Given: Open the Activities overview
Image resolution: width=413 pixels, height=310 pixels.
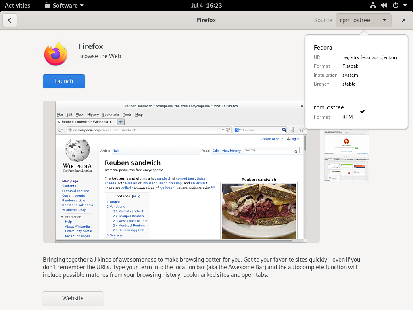Looking at the screenshot, I should (x=17, y=5).
